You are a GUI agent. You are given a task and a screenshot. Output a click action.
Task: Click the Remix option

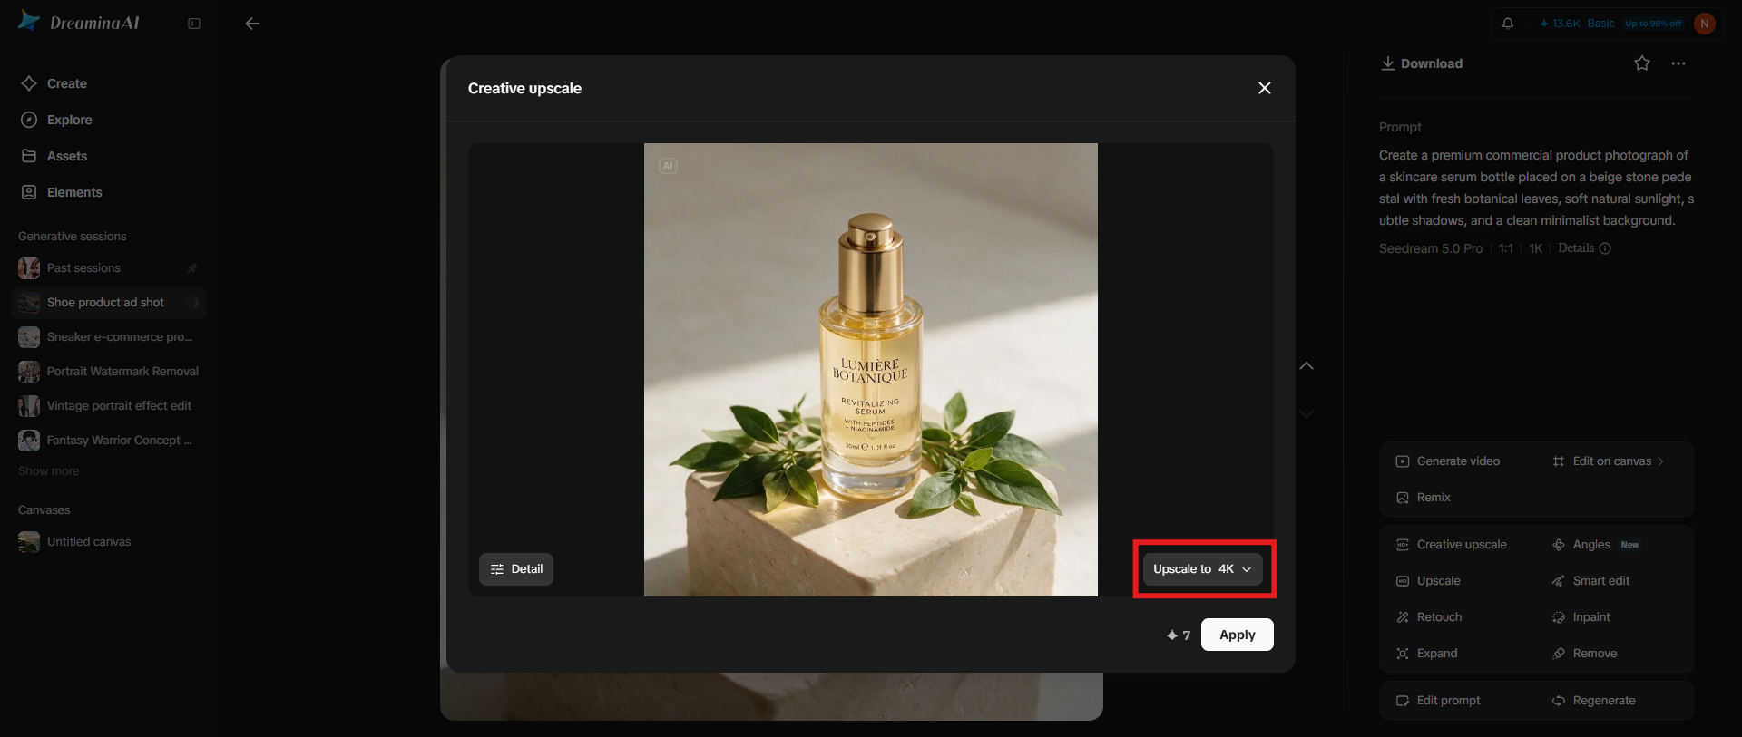tap(1424, 498)
